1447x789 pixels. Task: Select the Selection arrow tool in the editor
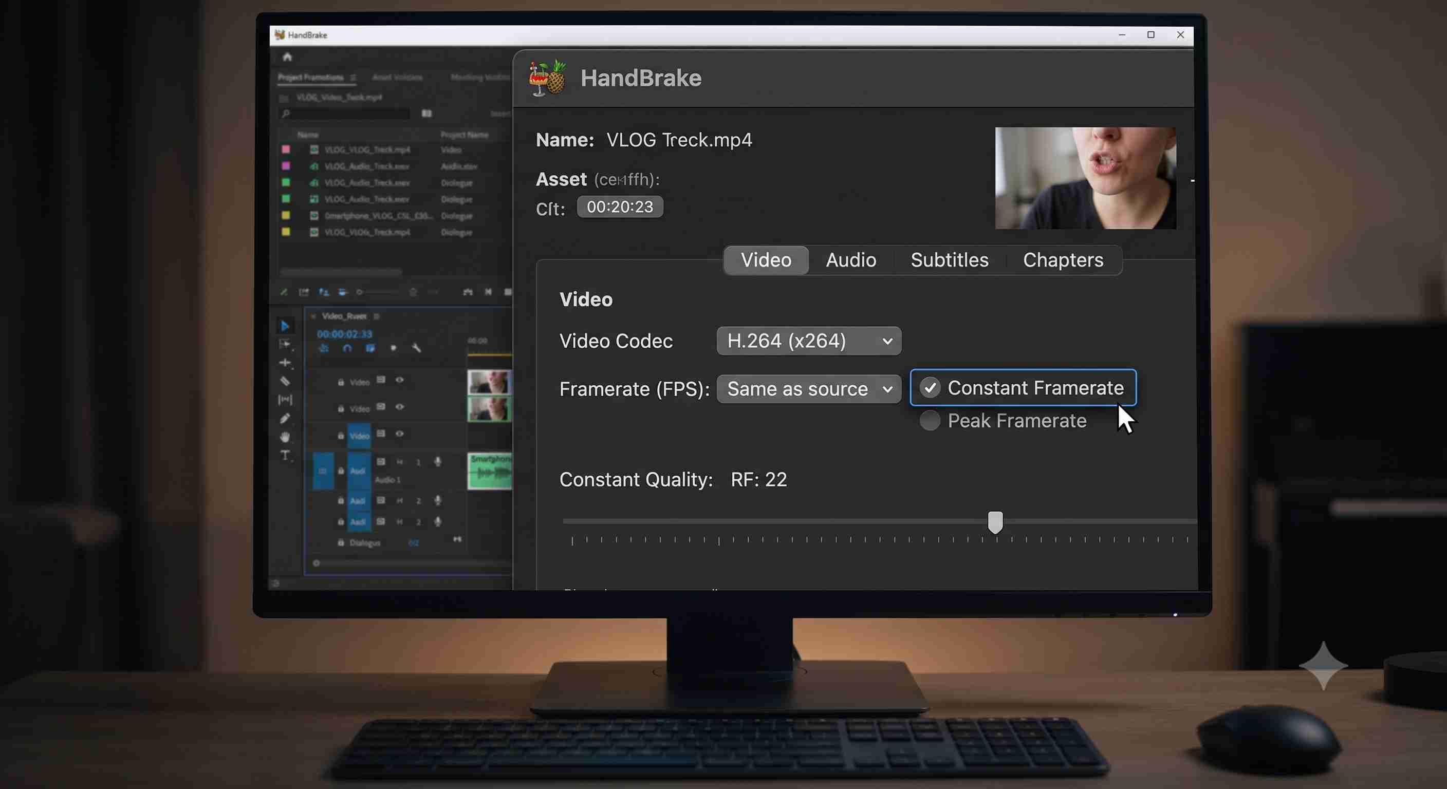tap(285, 326)
